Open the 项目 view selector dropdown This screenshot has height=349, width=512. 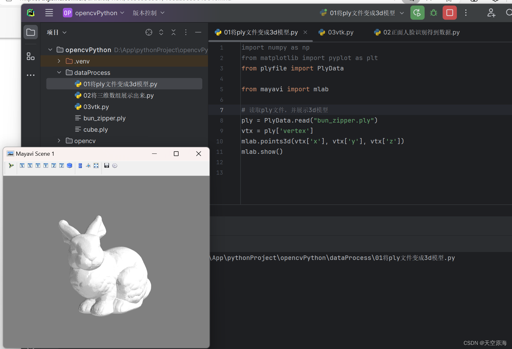[57, 32]
